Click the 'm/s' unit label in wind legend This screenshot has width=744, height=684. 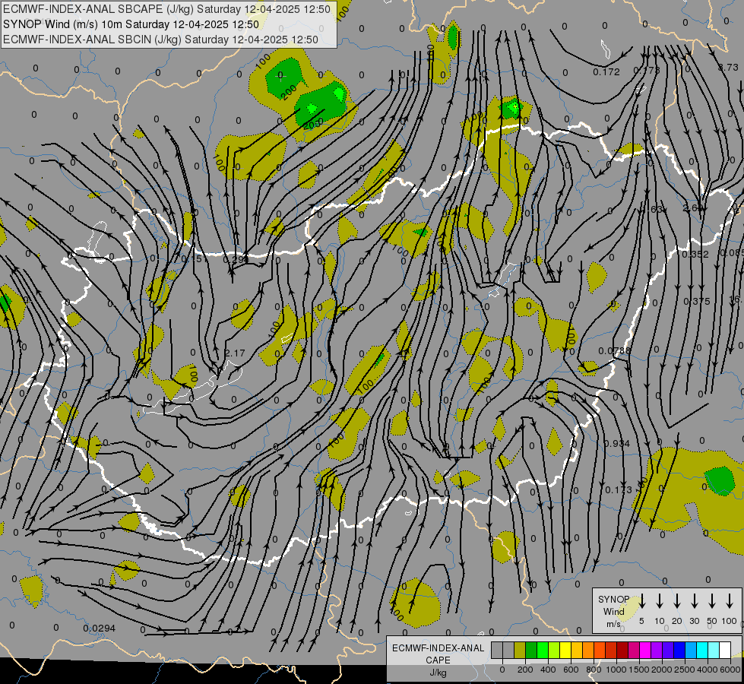point(613,624)
